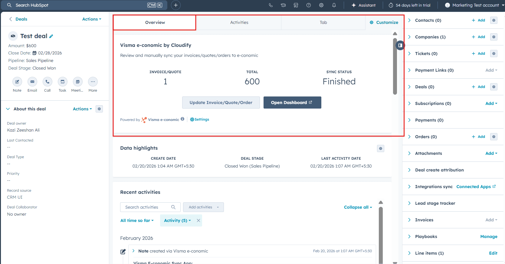Click the main content vertical scrollbar
The width and height of the screenshot is (505, 264).
tap(395, 66)
